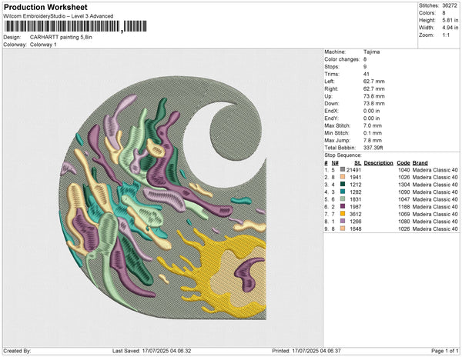This screenshot has width=462, height=357.
Task: Click the Code column header
Action: coord(403,163)
